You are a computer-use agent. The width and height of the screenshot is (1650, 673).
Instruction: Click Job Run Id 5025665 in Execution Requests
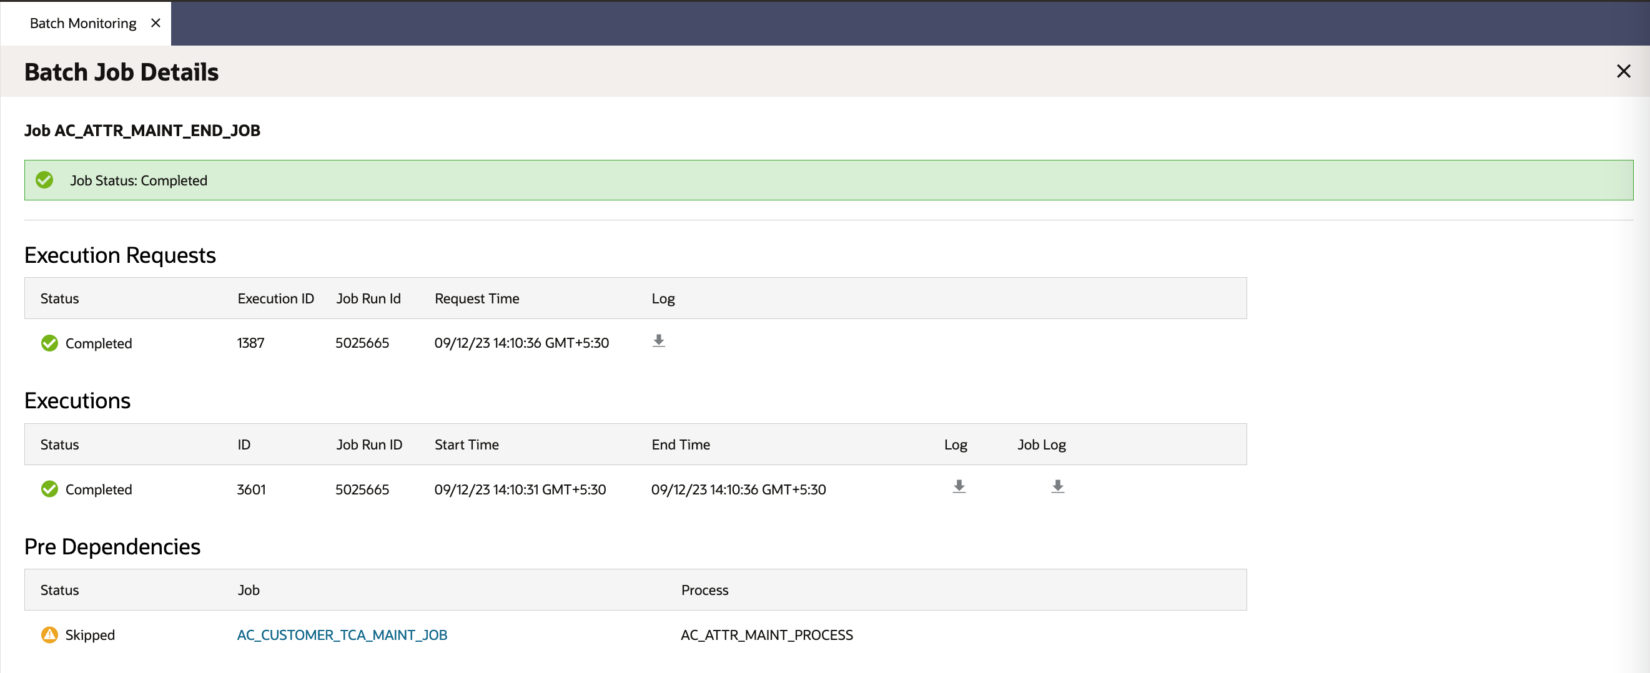pos(362,343)
